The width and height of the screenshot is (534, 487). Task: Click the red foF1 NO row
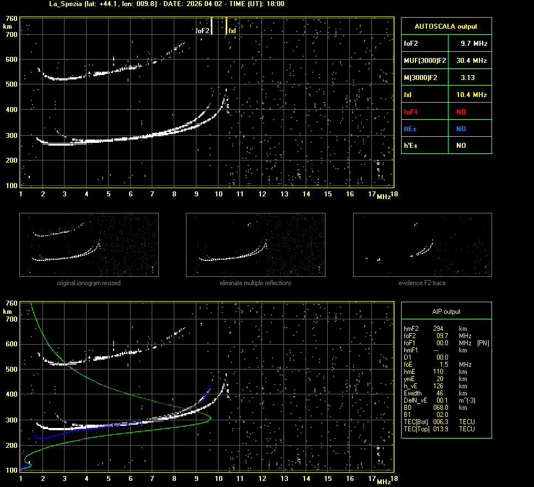[x=446, y=111]
